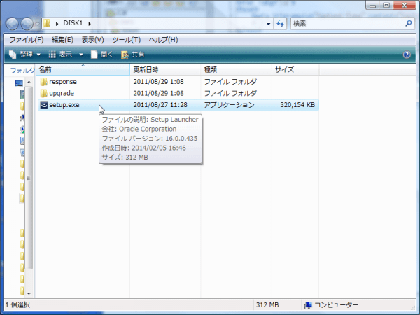Click the フォルダ pane header
Screen dimensions: 420x315
point(22,71)
